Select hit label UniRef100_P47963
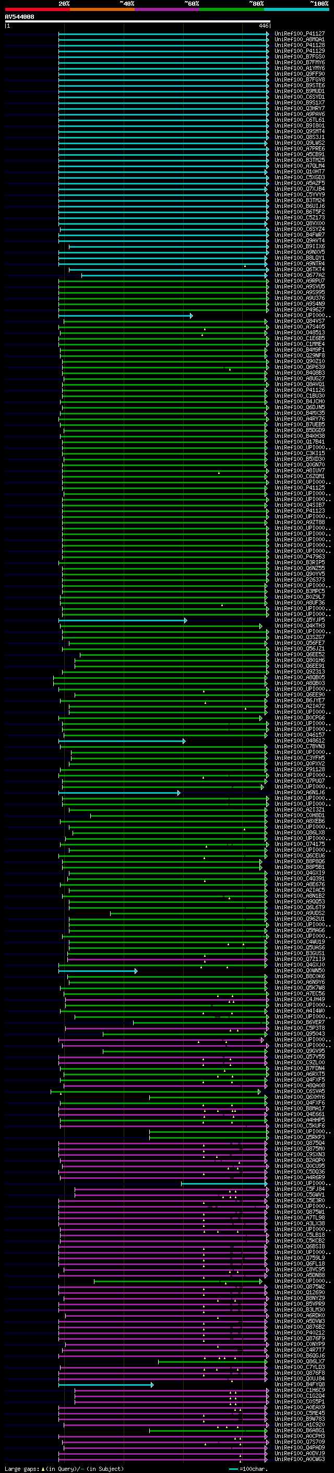 300,556
